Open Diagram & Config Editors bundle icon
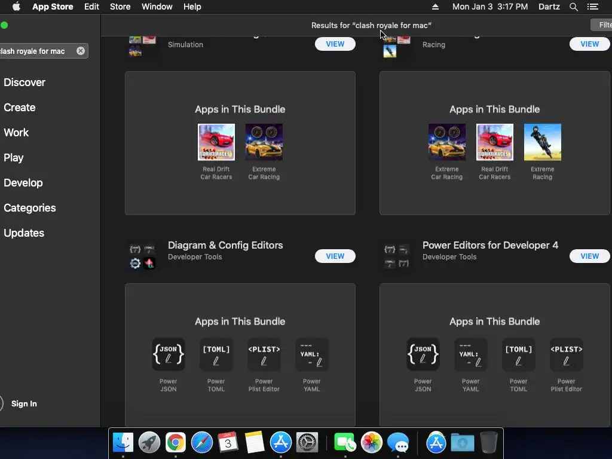 [142, 256]
